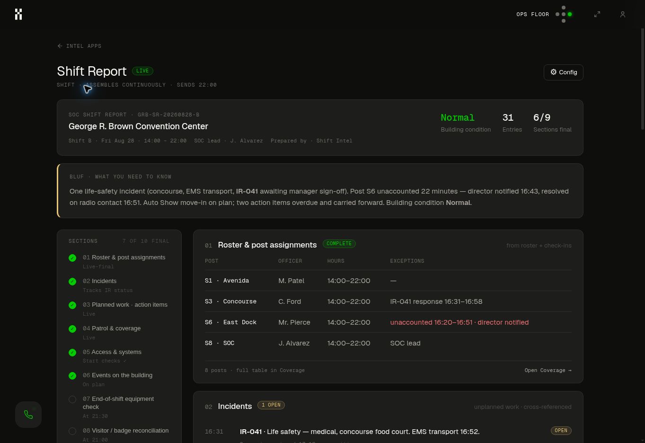Click the George R. Brown Convention Center title

[138, 126]
